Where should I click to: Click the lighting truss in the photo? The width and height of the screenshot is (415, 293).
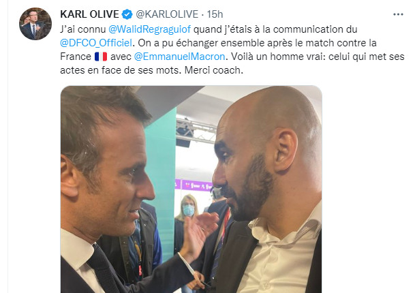[x=196, y=130]
